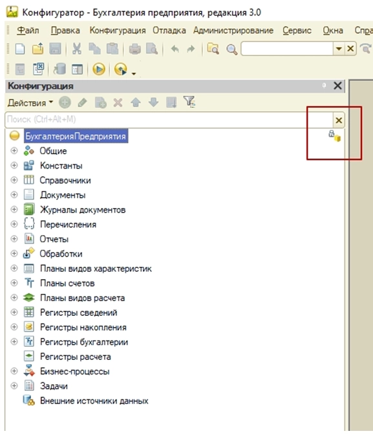Click the New document icon in toolbar
This screenshot has width=373, height=438.
pyautogui.click(x=20, y=49)
